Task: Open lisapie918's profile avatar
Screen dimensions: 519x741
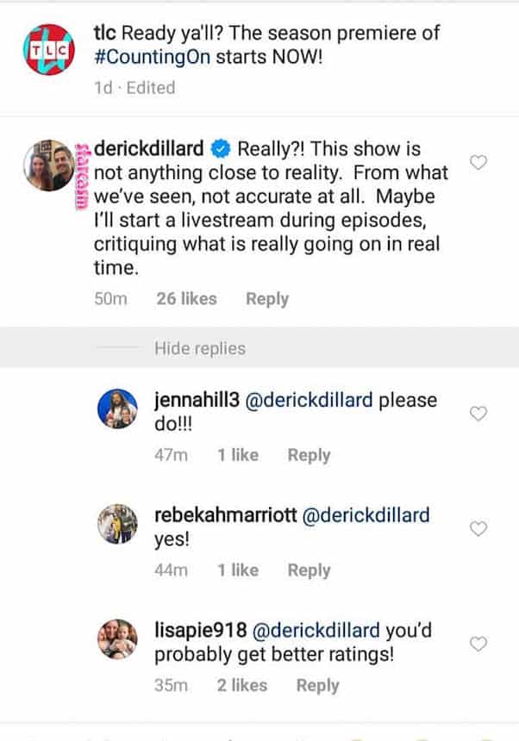Action: pyautogui.click(x=122, y=639)
